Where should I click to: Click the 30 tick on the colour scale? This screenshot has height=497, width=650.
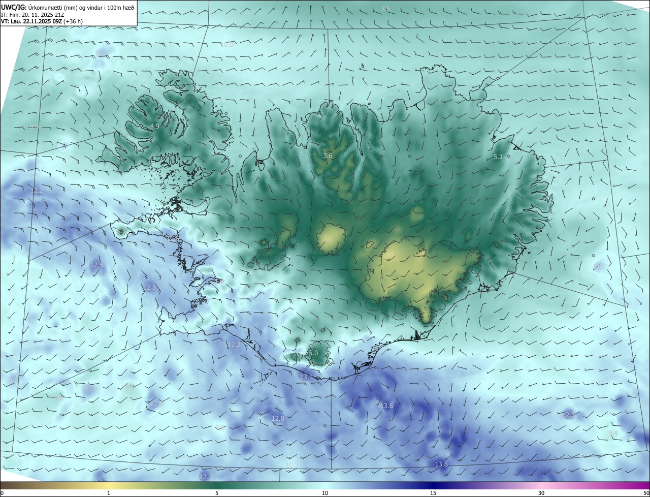pyautogui.click(x=541, y=493)
